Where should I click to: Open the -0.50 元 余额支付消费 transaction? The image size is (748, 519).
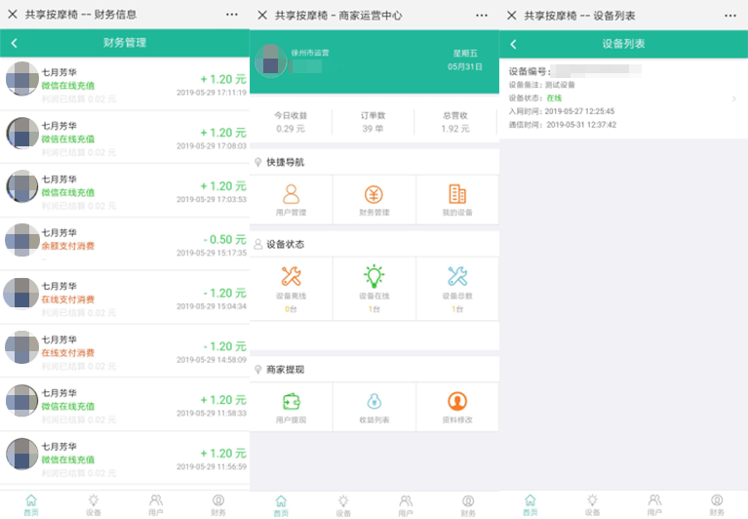(125, 244)
